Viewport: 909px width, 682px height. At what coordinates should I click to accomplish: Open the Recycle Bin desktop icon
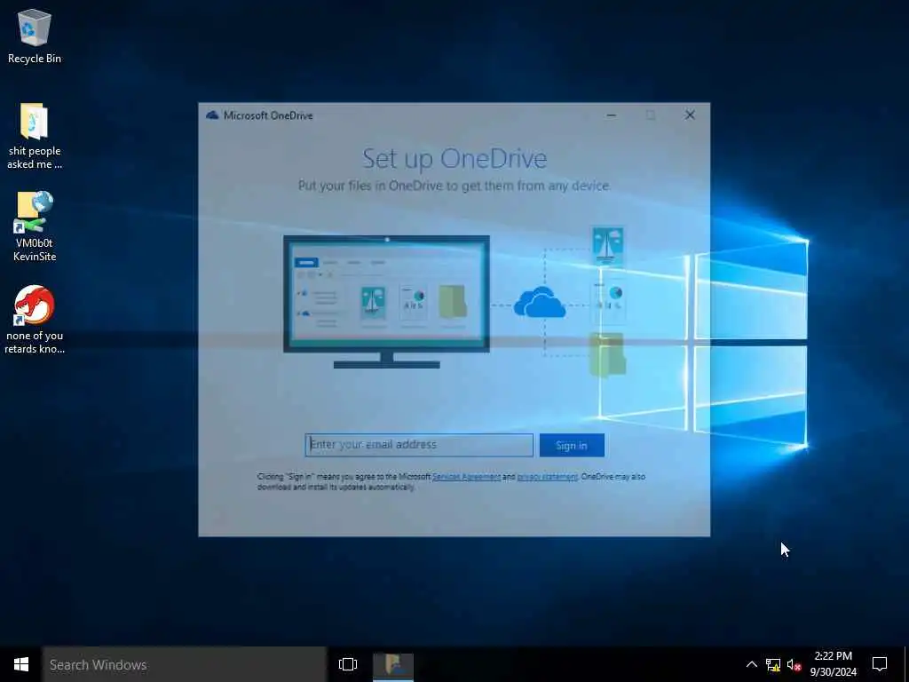pos(35,36)
